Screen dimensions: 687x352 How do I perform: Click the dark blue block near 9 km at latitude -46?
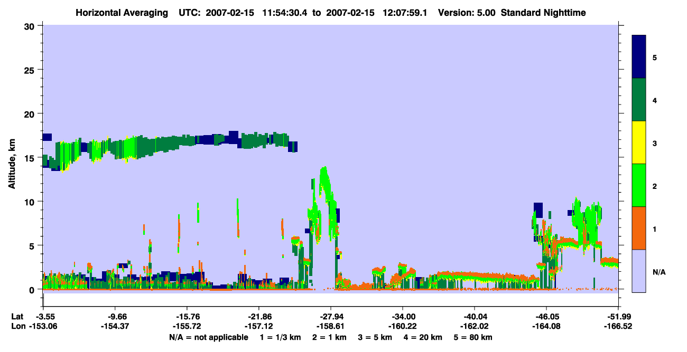coord(538,210)
